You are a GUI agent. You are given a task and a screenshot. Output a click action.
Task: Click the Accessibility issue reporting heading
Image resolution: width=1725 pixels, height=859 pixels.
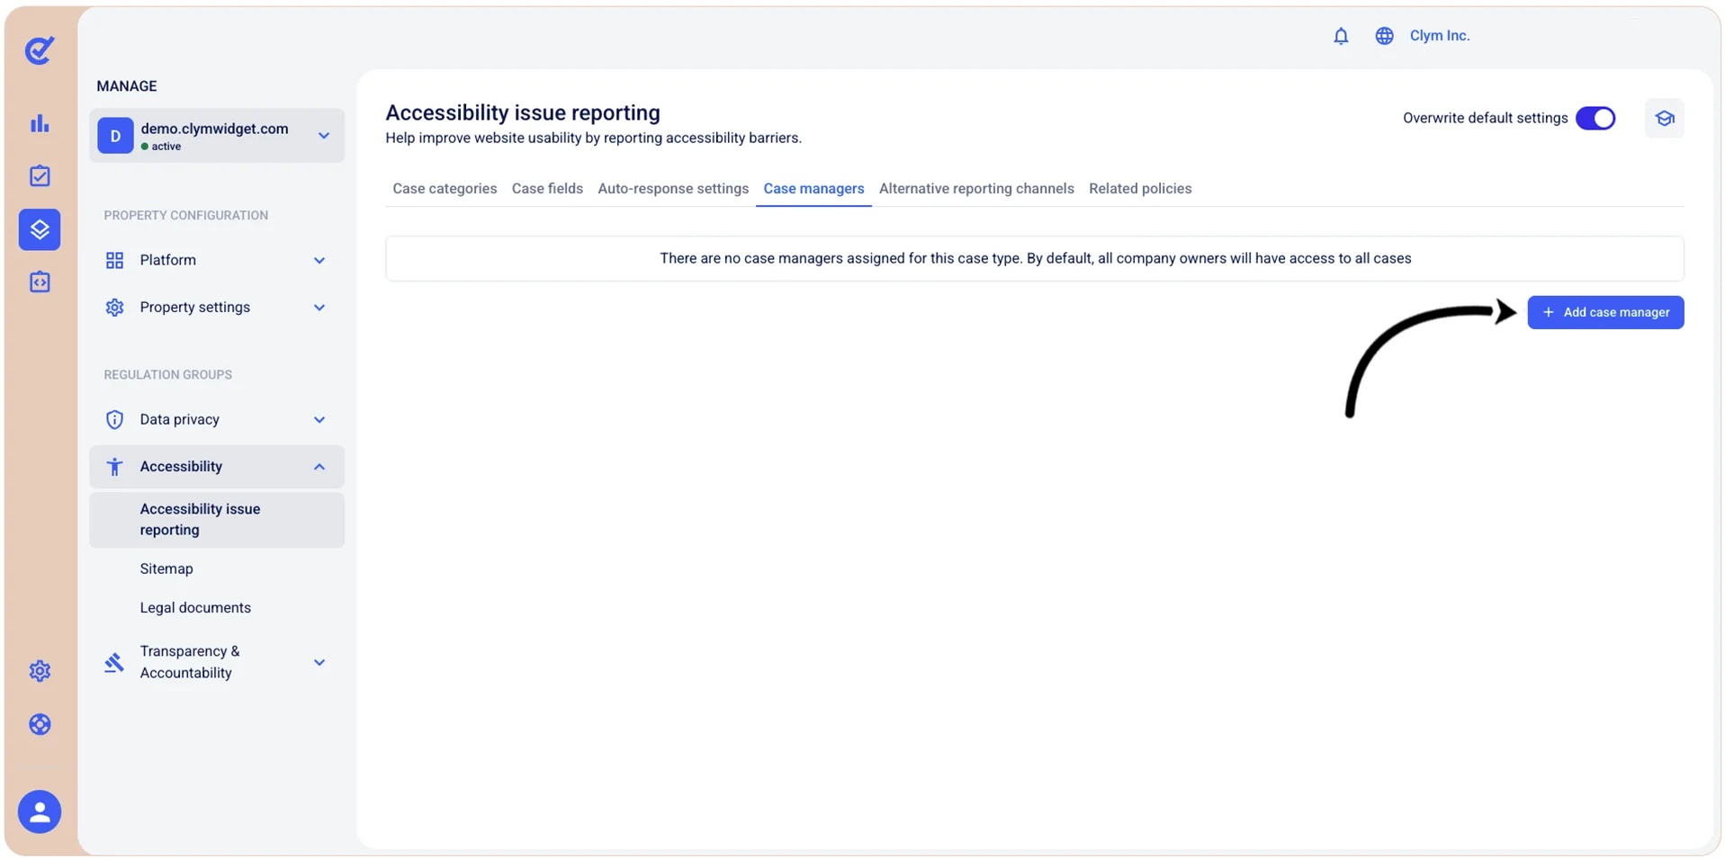tap(523, 113)
